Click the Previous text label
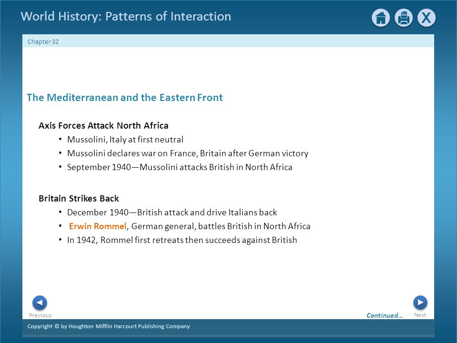 40,315
